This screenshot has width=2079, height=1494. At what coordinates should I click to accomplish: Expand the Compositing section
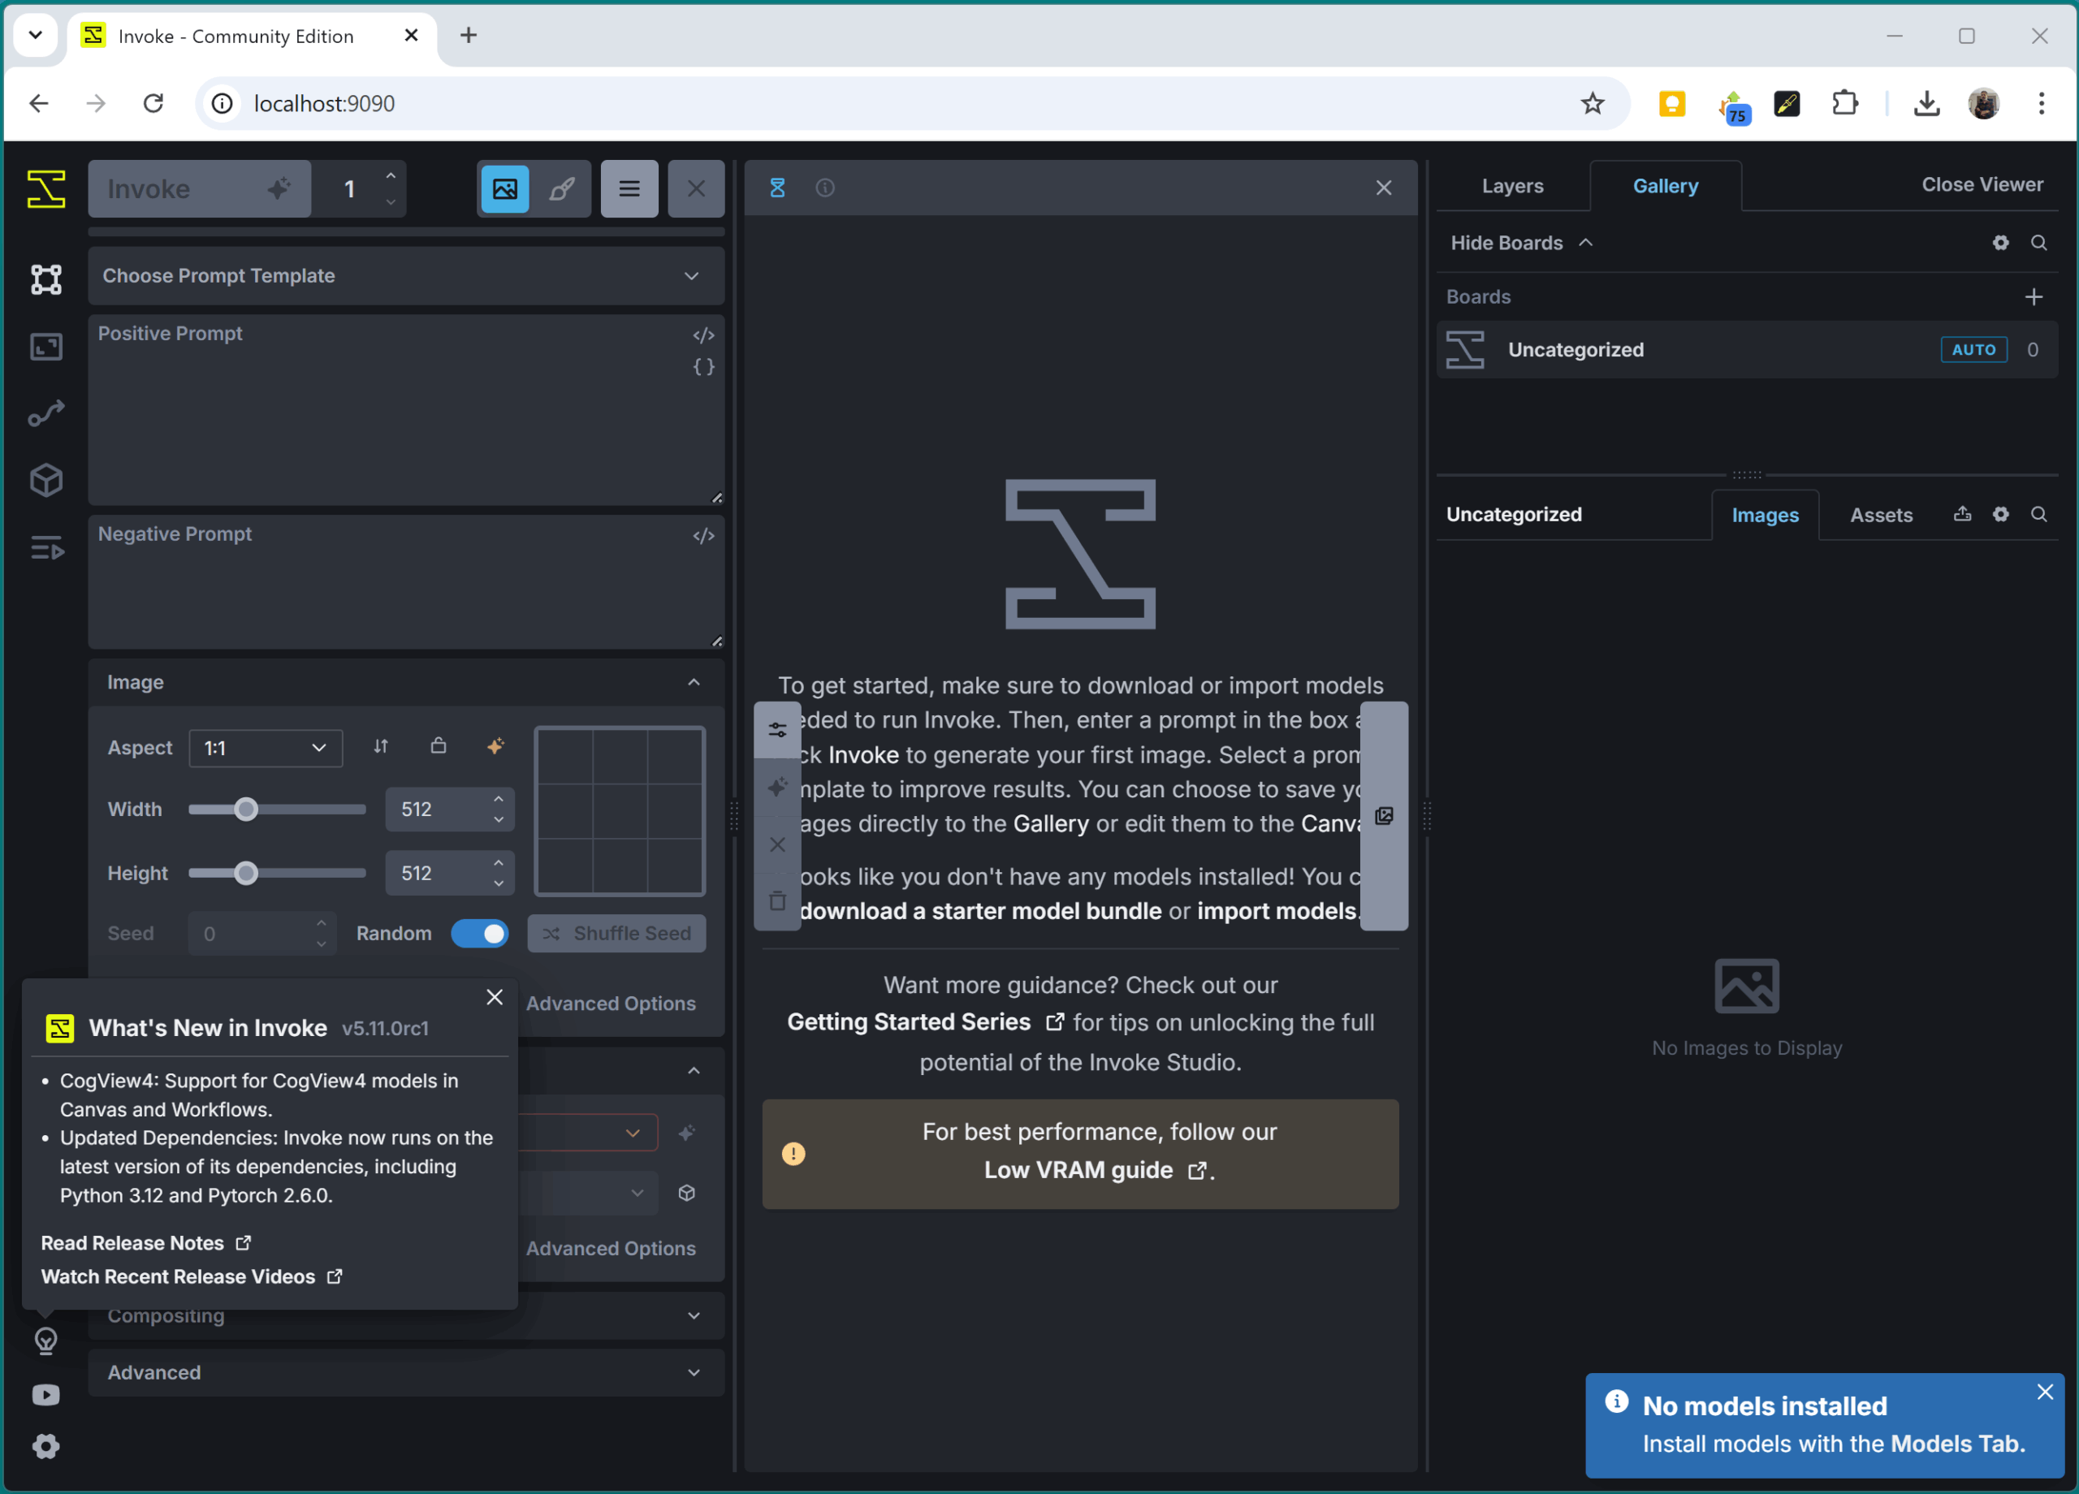[406, 1316]
